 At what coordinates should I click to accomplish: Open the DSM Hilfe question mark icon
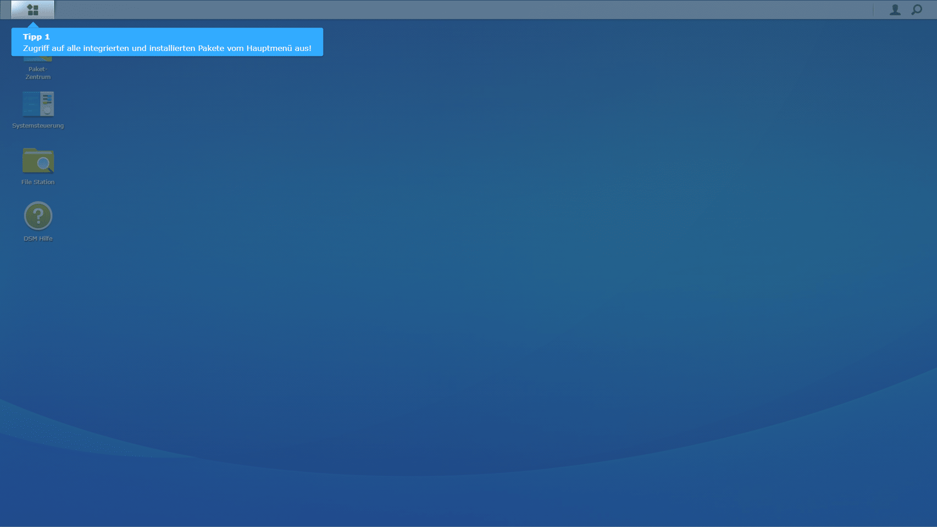(x=38, y=216)
